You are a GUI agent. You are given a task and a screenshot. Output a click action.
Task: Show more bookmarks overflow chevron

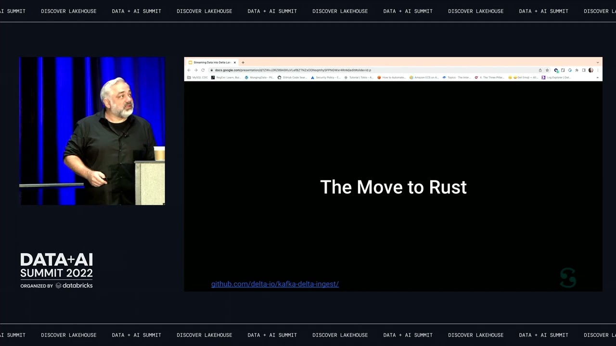tap(598, 77)
